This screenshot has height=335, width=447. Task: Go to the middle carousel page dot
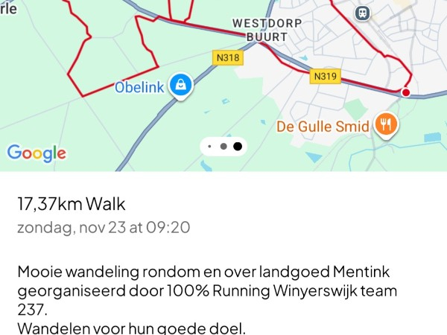pyautogui.click(x=223, y=147)
